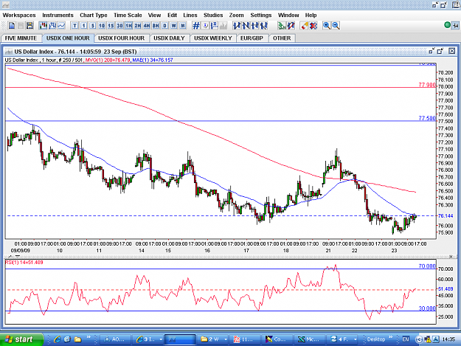Open the taskbar folder group dropdown arrow

[x=226, y=339]
